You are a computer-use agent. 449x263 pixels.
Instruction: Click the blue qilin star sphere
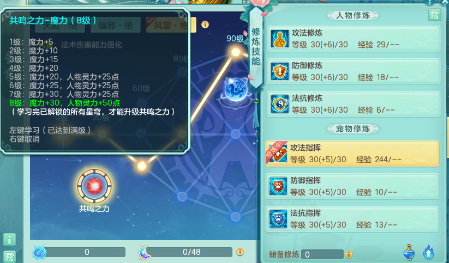click(236, 89)
